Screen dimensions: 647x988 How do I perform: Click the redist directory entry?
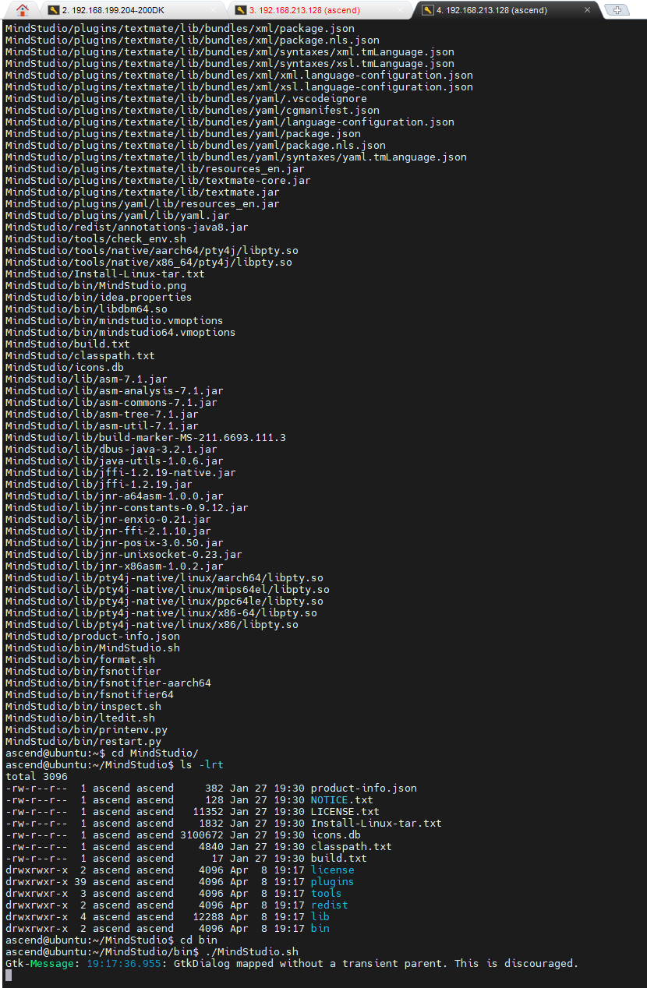329,905
